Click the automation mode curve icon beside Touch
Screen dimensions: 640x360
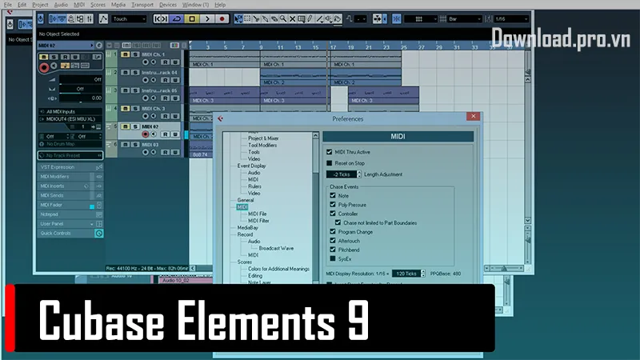click(103, 18)
